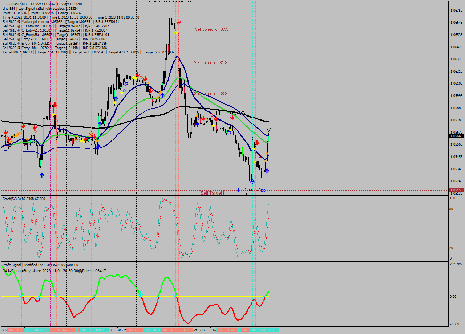The image size is (465, 334).
Task: Click the yellow star under the top red sell arrow
Action: coord(176,32)
